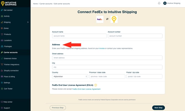
Task: Click the Address section heading
Action: (x=56, y=44)
